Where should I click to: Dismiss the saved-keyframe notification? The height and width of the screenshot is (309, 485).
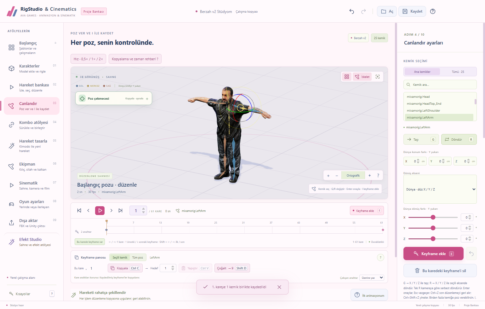[x=279, y=287]
